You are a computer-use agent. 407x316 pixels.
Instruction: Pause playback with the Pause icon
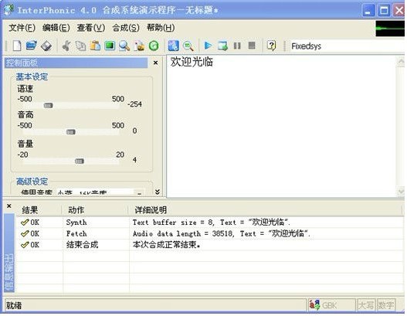(237, 46)
